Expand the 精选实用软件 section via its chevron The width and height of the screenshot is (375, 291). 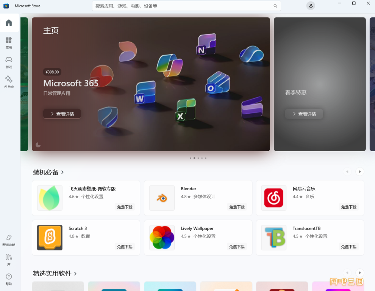[x=75, y=273]
